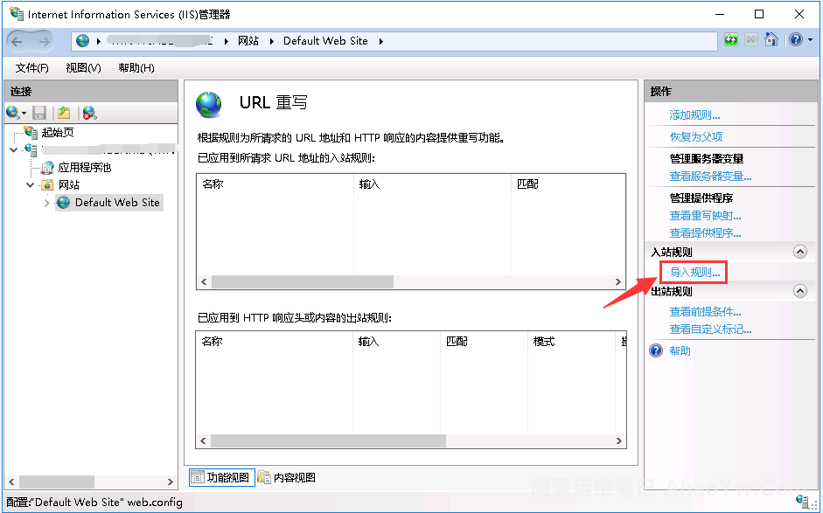The height and width of the screenshot is (513, 823).
Task: Collapse the 网站 tree node
Action: click(31, 185)
